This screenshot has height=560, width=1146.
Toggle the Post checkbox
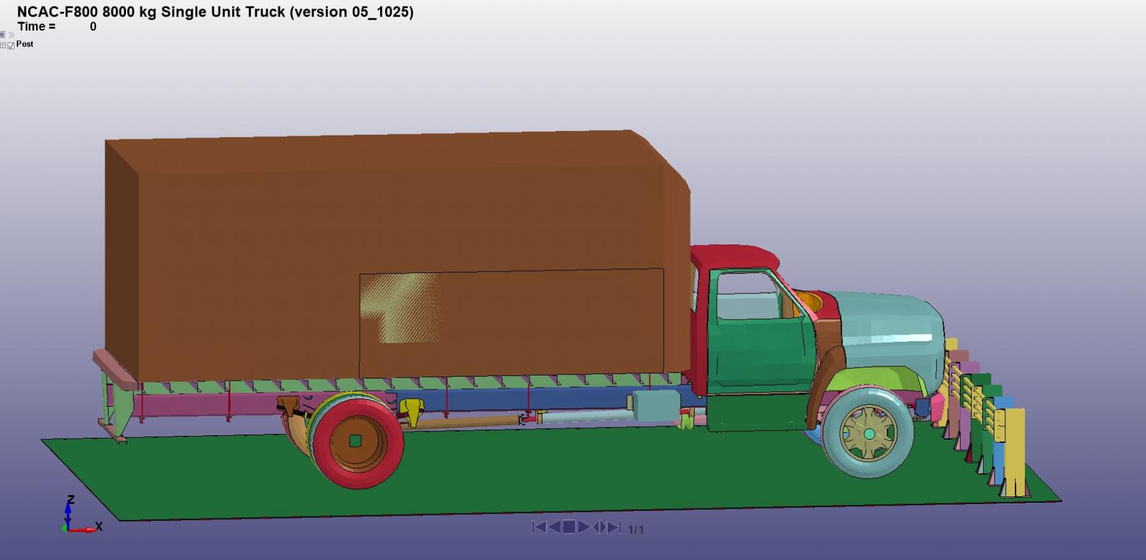click(x=11, y=45)
